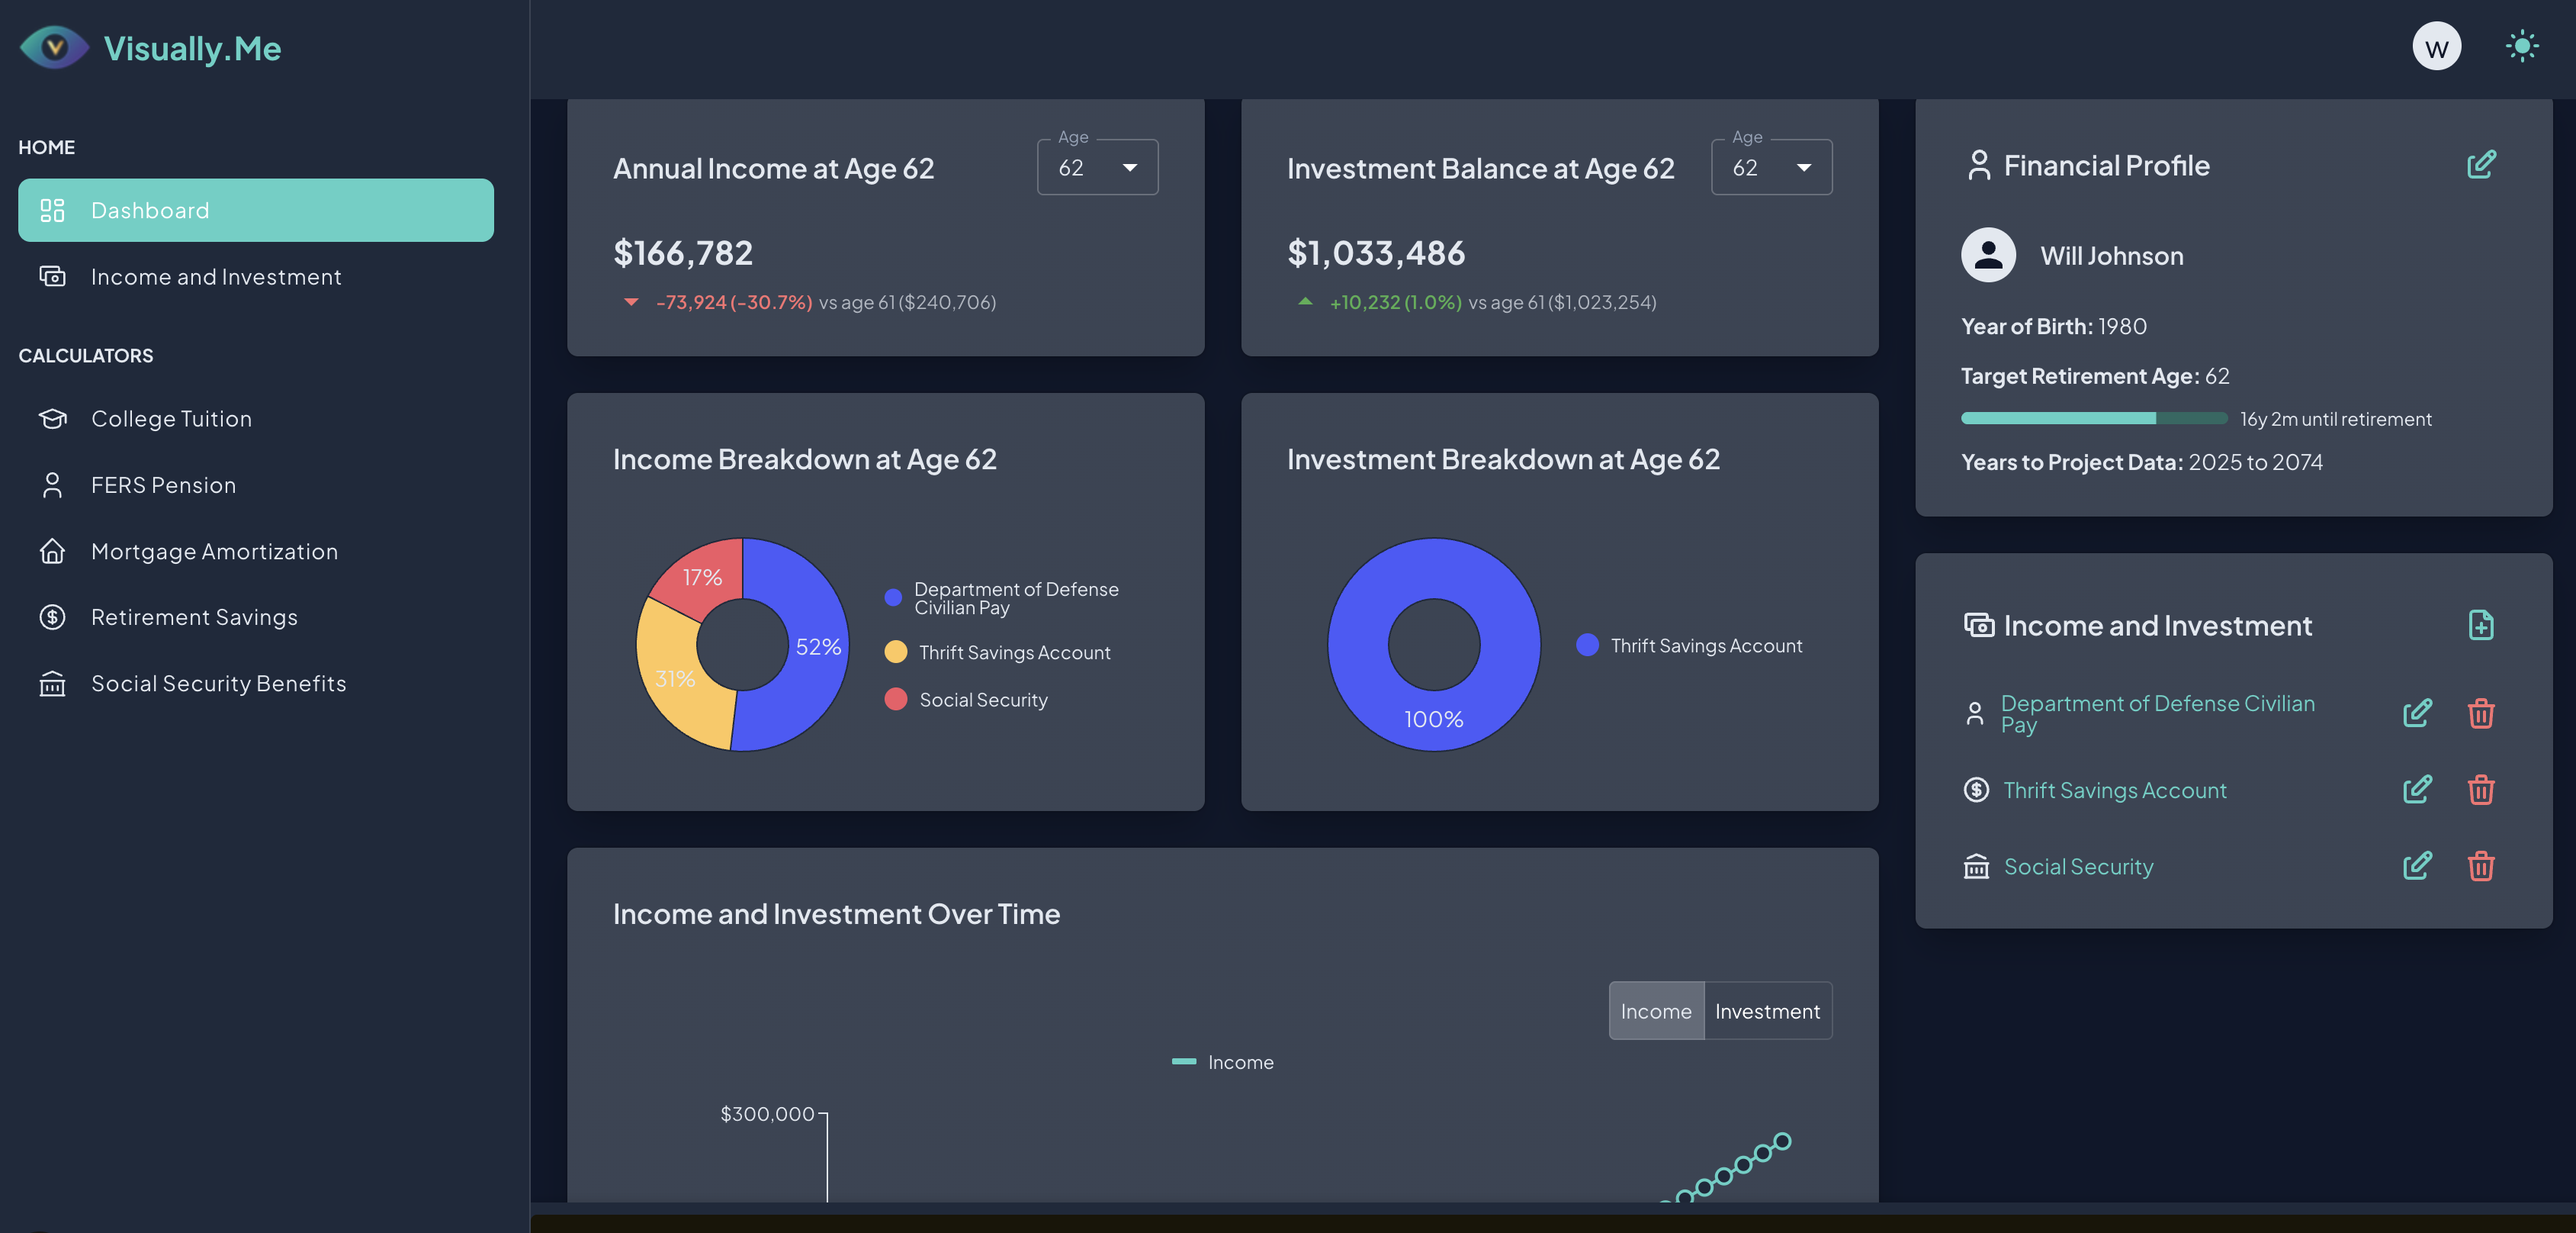Screen dimensions: 2576x1233
Task: Select the Retirement Savings calculator
Action: pos(195,616)
